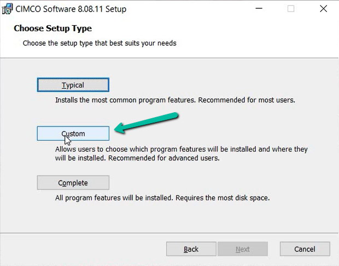
Task: Go Back to the previous setup step
Action: [191, 249]
